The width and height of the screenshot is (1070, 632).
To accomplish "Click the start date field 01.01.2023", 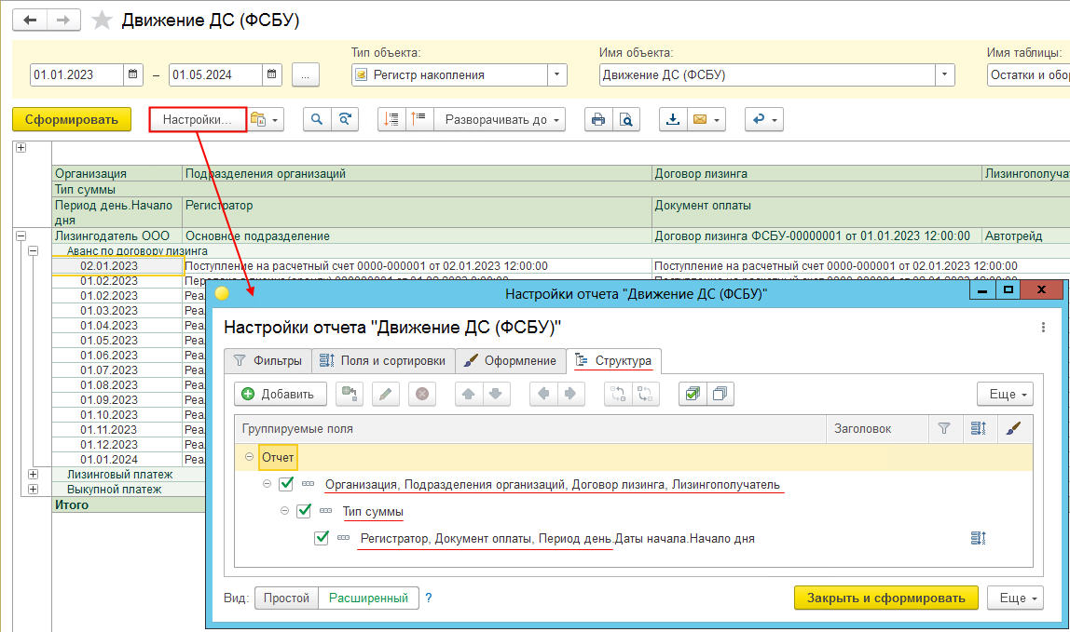I will (76, 74).
